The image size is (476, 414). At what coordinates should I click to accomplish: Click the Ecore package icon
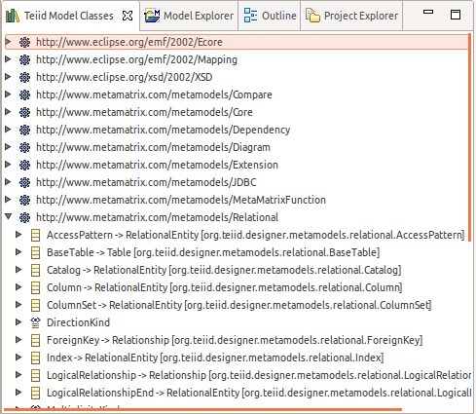coord(24,42)
